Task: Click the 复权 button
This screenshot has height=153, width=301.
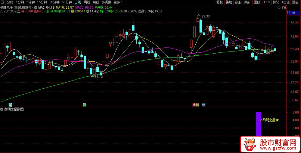Action: coord(220,2)
